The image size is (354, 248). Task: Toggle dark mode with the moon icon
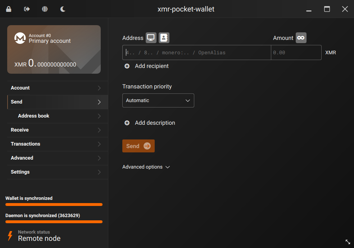click(63, 9)
